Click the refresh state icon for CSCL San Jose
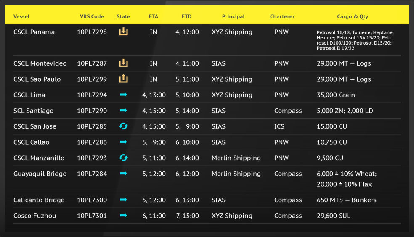Screen dimensions: 414x237 123,126
